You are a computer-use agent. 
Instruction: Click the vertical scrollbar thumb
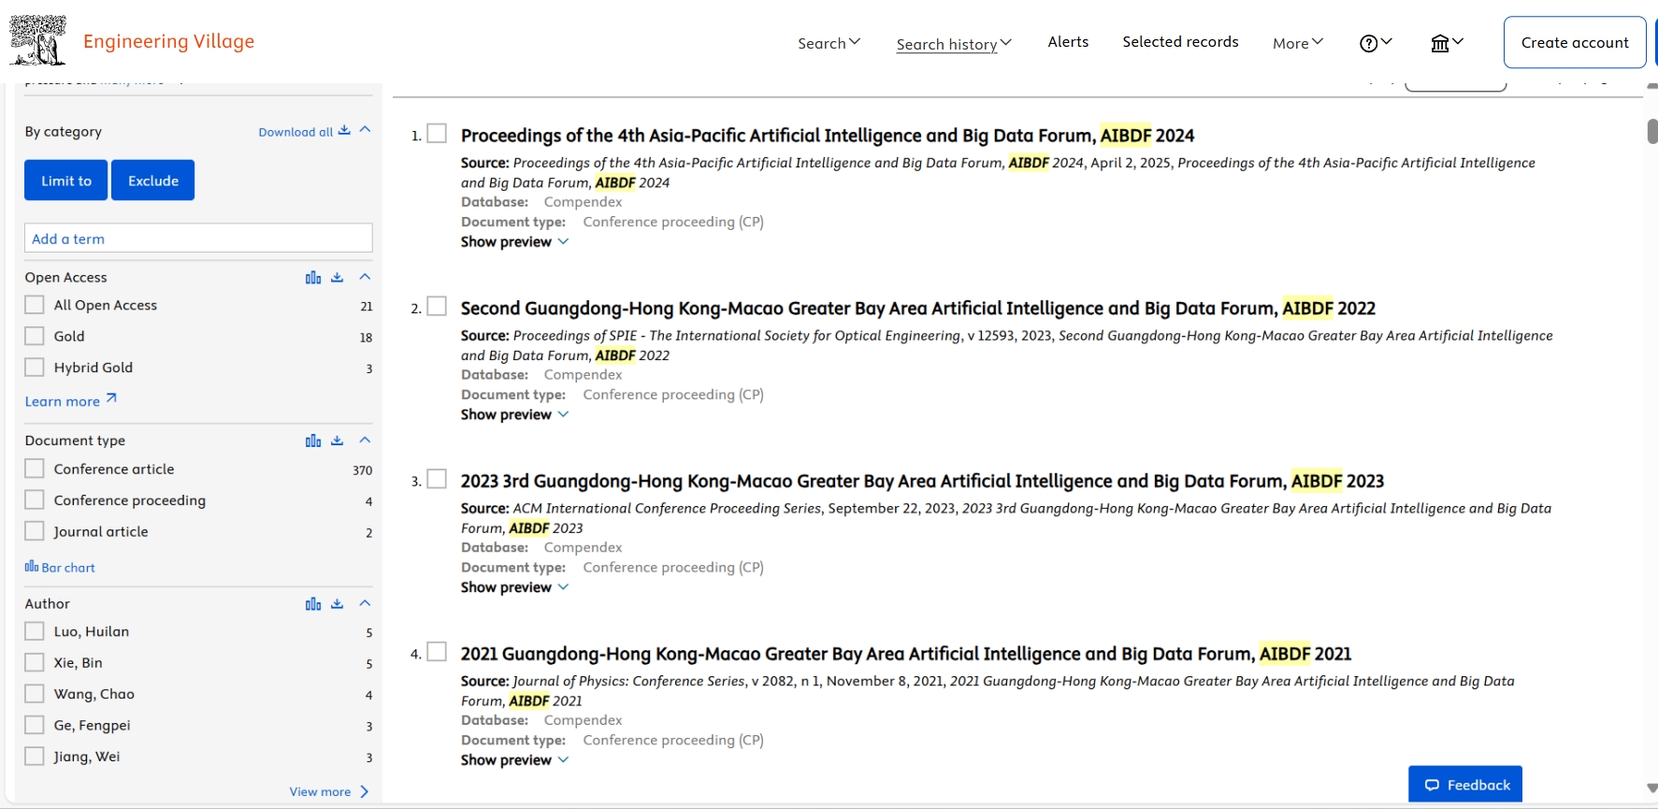point(1652,131)
